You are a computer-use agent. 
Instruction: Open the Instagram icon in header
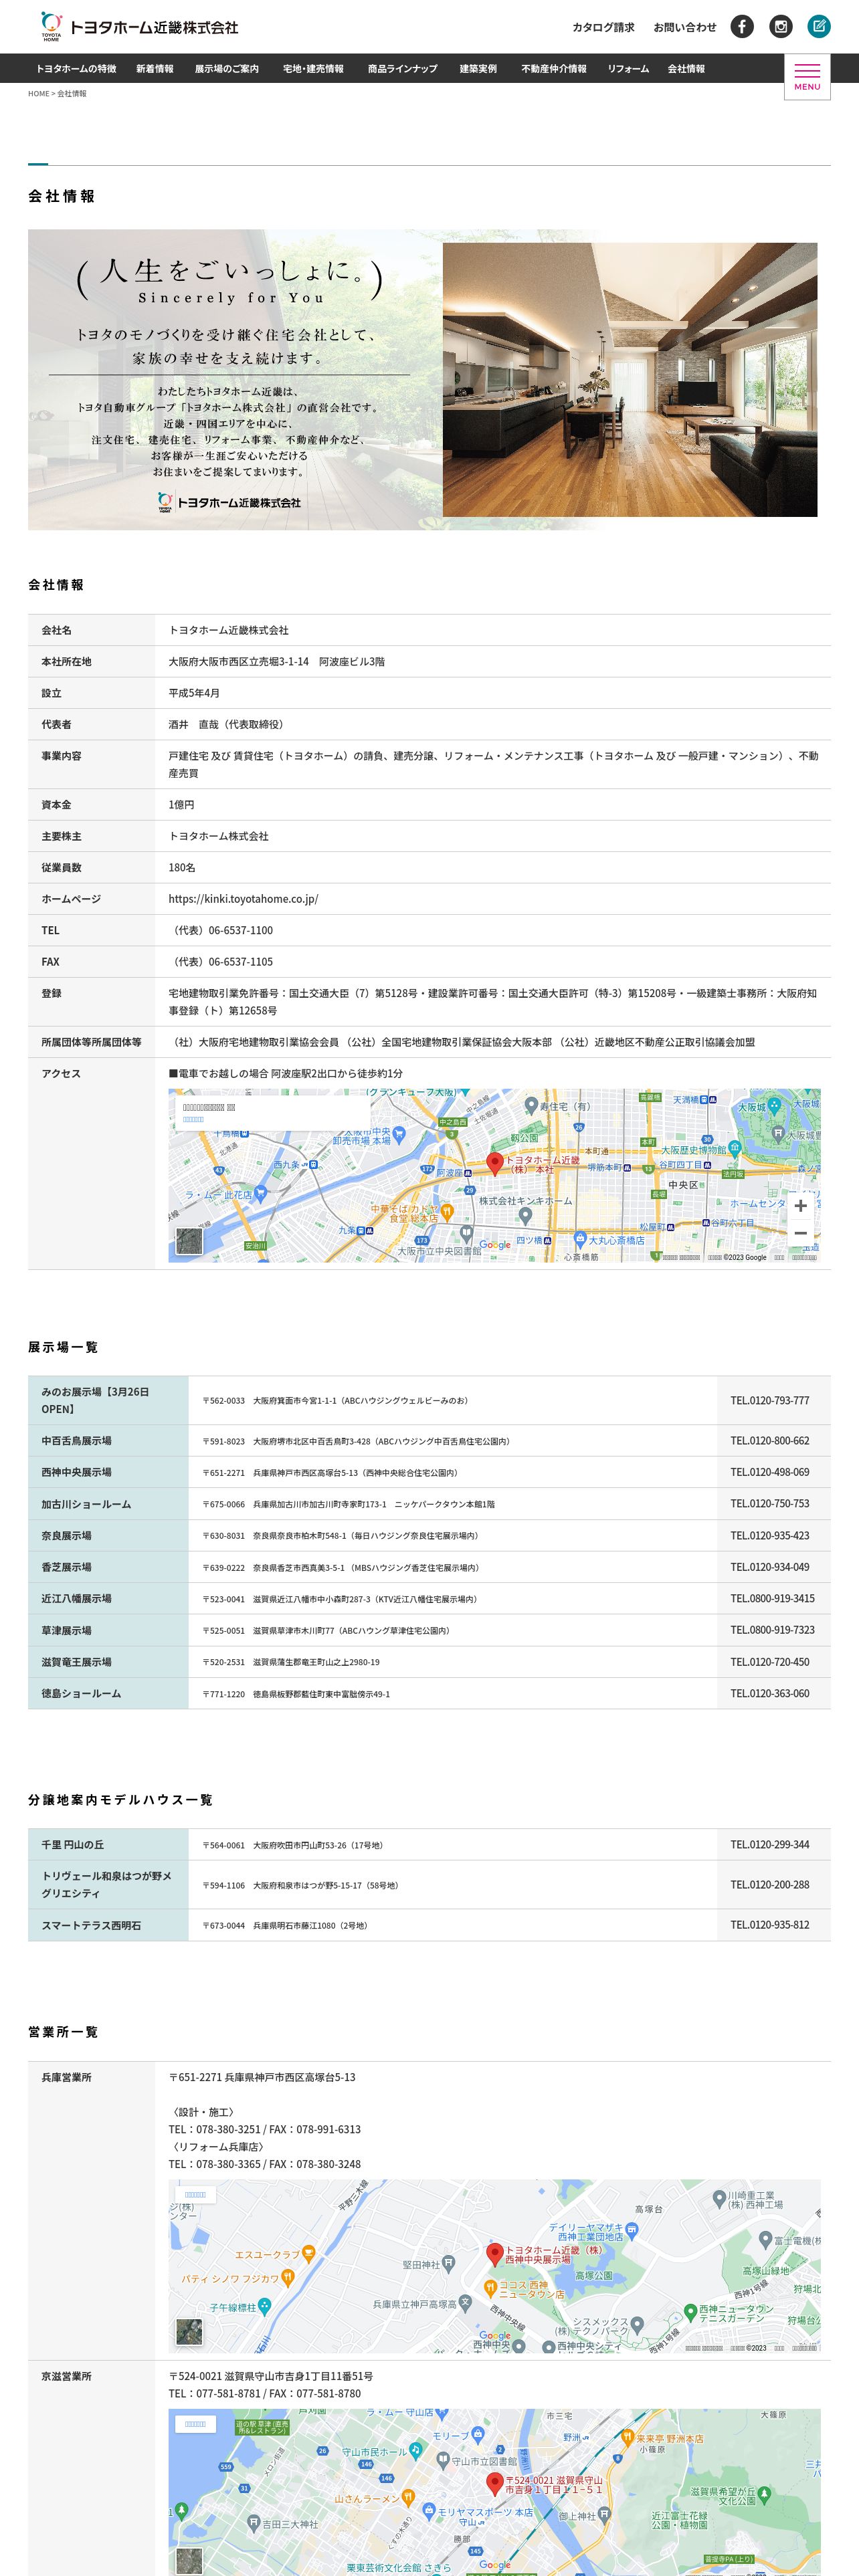[x=781, y=27]
